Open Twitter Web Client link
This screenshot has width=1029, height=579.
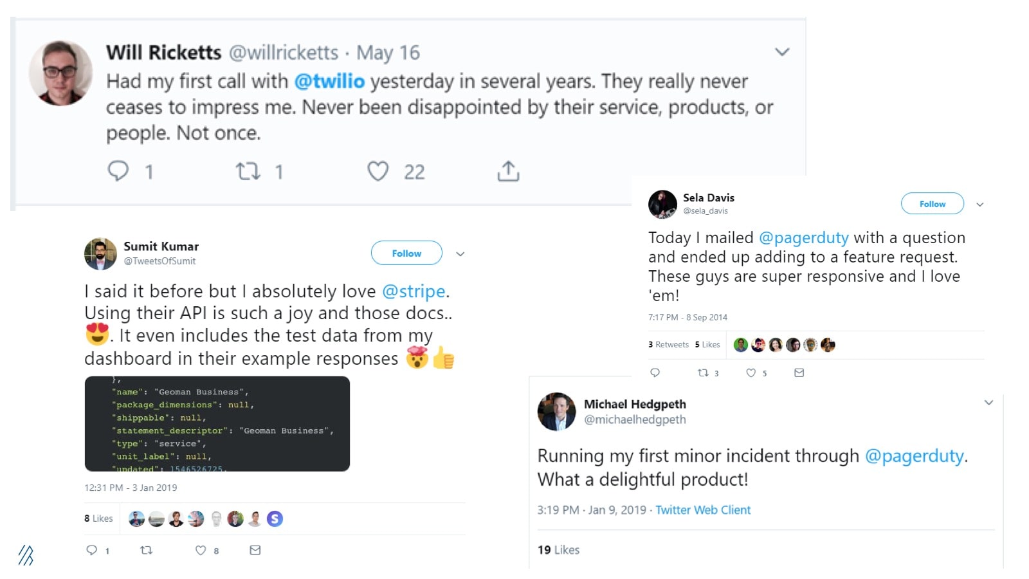click(x=703, y=510)
